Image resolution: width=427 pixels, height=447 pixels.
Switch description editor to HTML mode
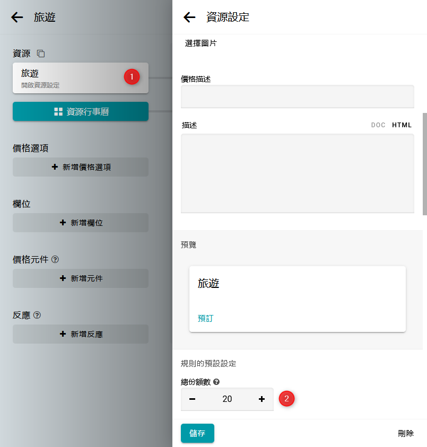pyautogui.click(x=402, y=125)
